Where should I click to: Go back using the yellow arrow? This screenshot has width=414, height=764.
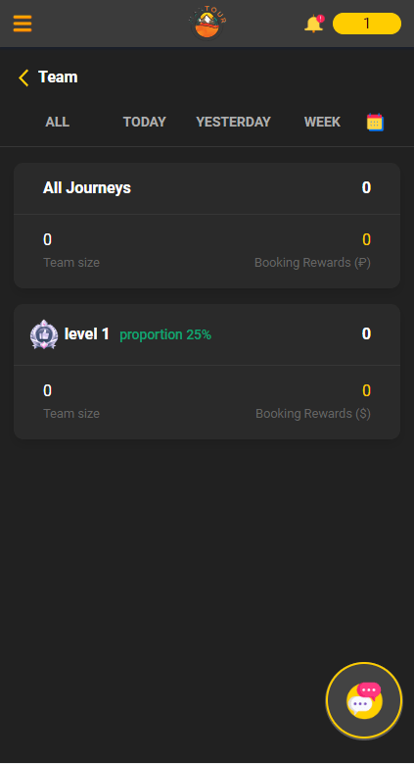click(x=23, y=77)
